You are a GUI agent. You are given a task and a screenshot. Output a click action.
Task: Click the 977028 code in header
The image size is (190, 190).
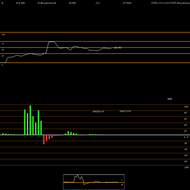pos(127,3)
